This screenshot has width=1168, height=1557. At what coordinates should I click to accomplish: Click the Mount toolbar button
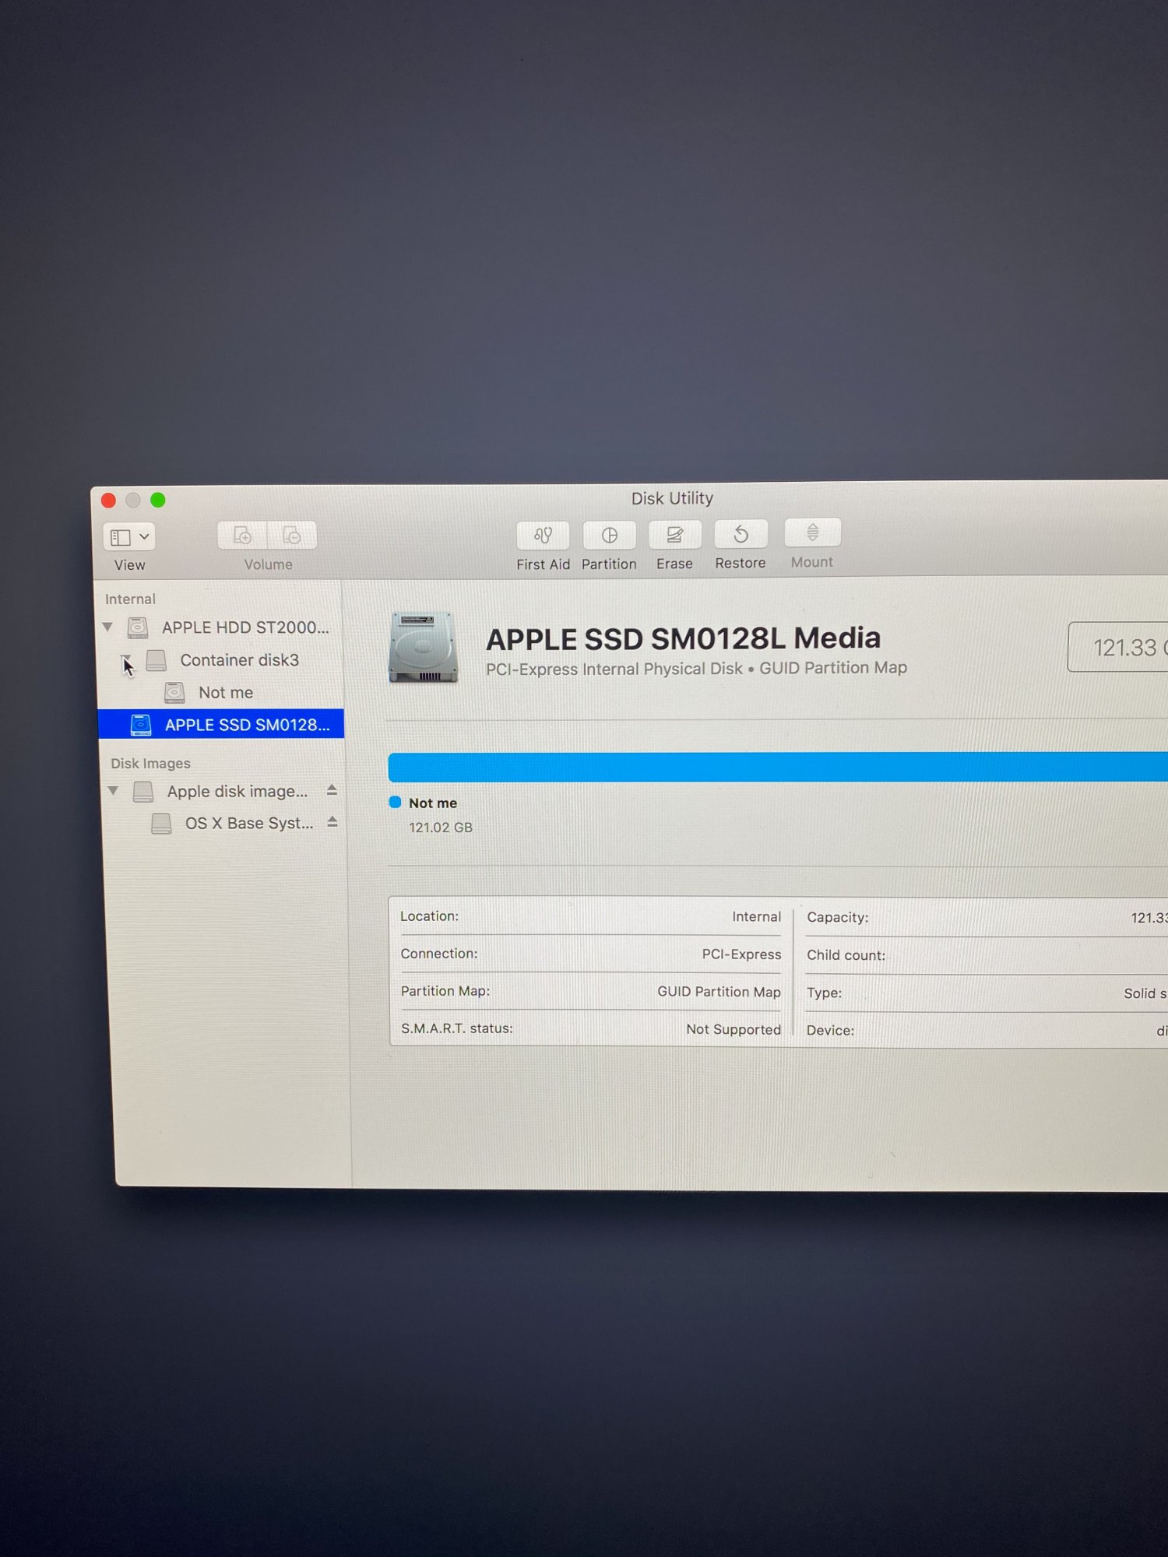812,532
